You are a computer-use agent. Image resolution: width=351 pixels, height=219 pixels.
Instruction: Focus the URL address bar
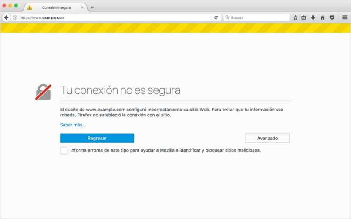click(115, 17)
